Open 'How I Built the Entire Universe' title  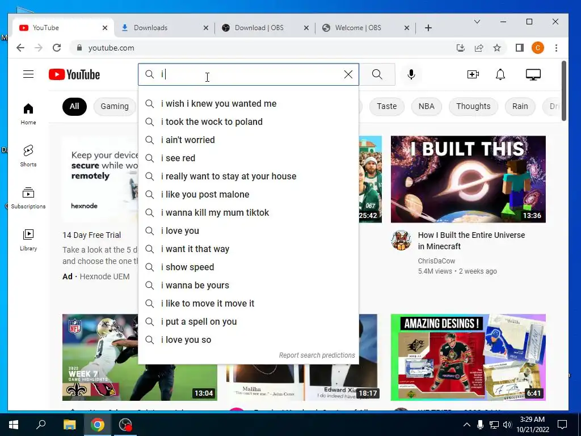click(x=471, y=241)
